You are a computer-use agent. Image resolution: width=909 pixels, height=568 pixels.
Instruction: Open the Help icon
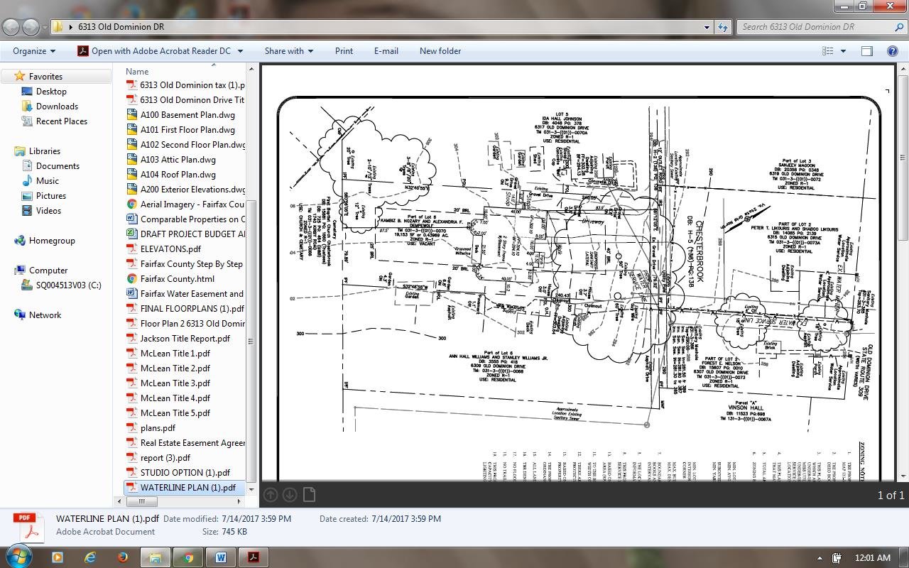tap(893, 51)
